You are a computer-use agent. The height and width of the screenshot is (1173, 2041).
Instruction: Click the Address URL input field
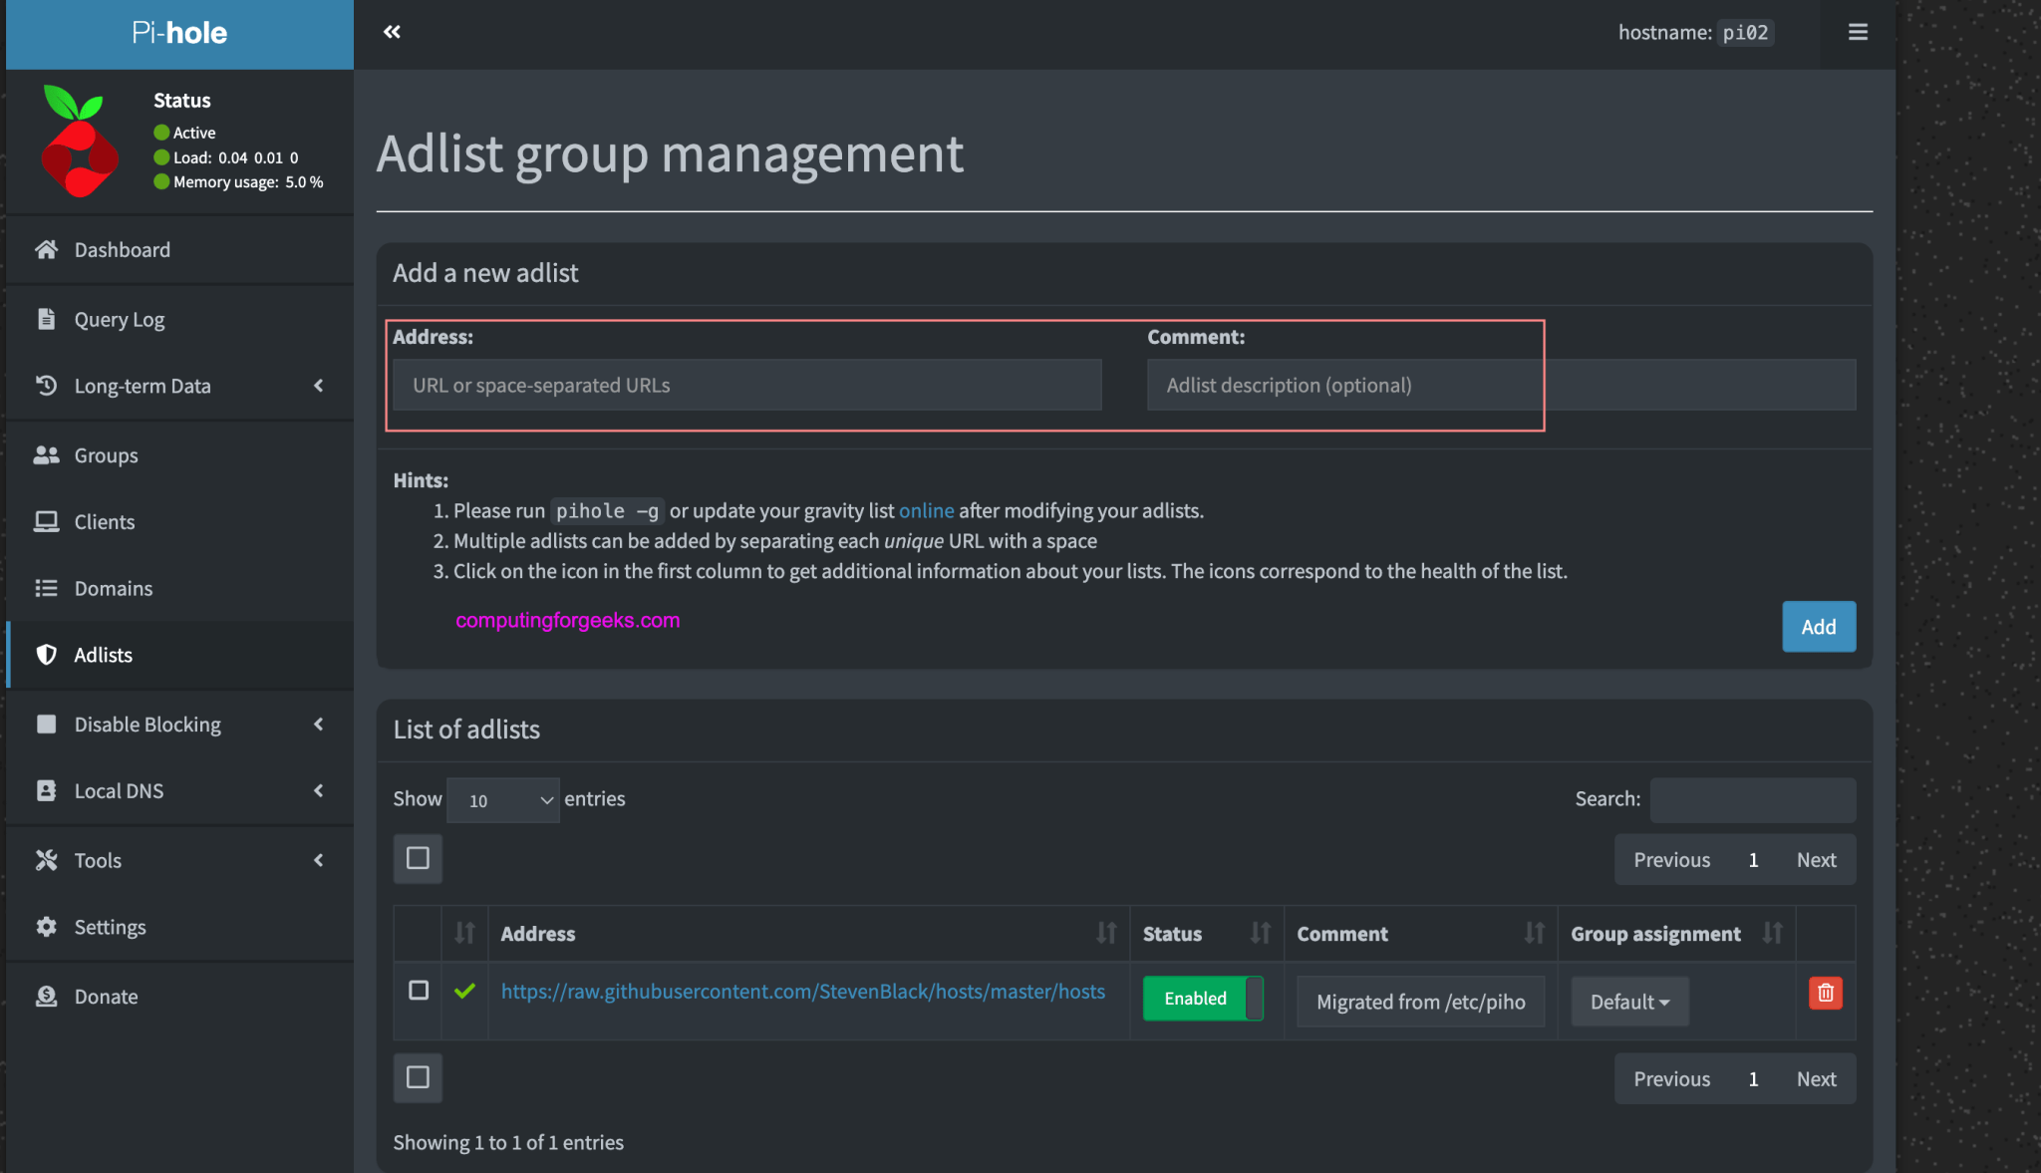point(746,385)
